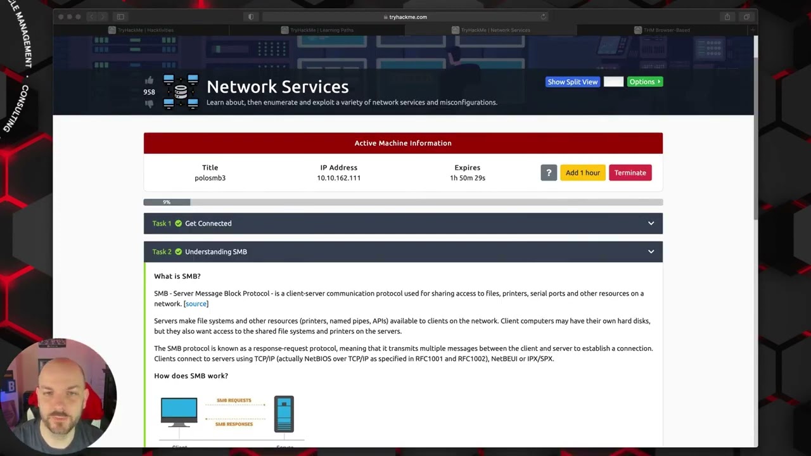Click the IP address 10.10.162.111
The image size is (811, 456).
338,178
